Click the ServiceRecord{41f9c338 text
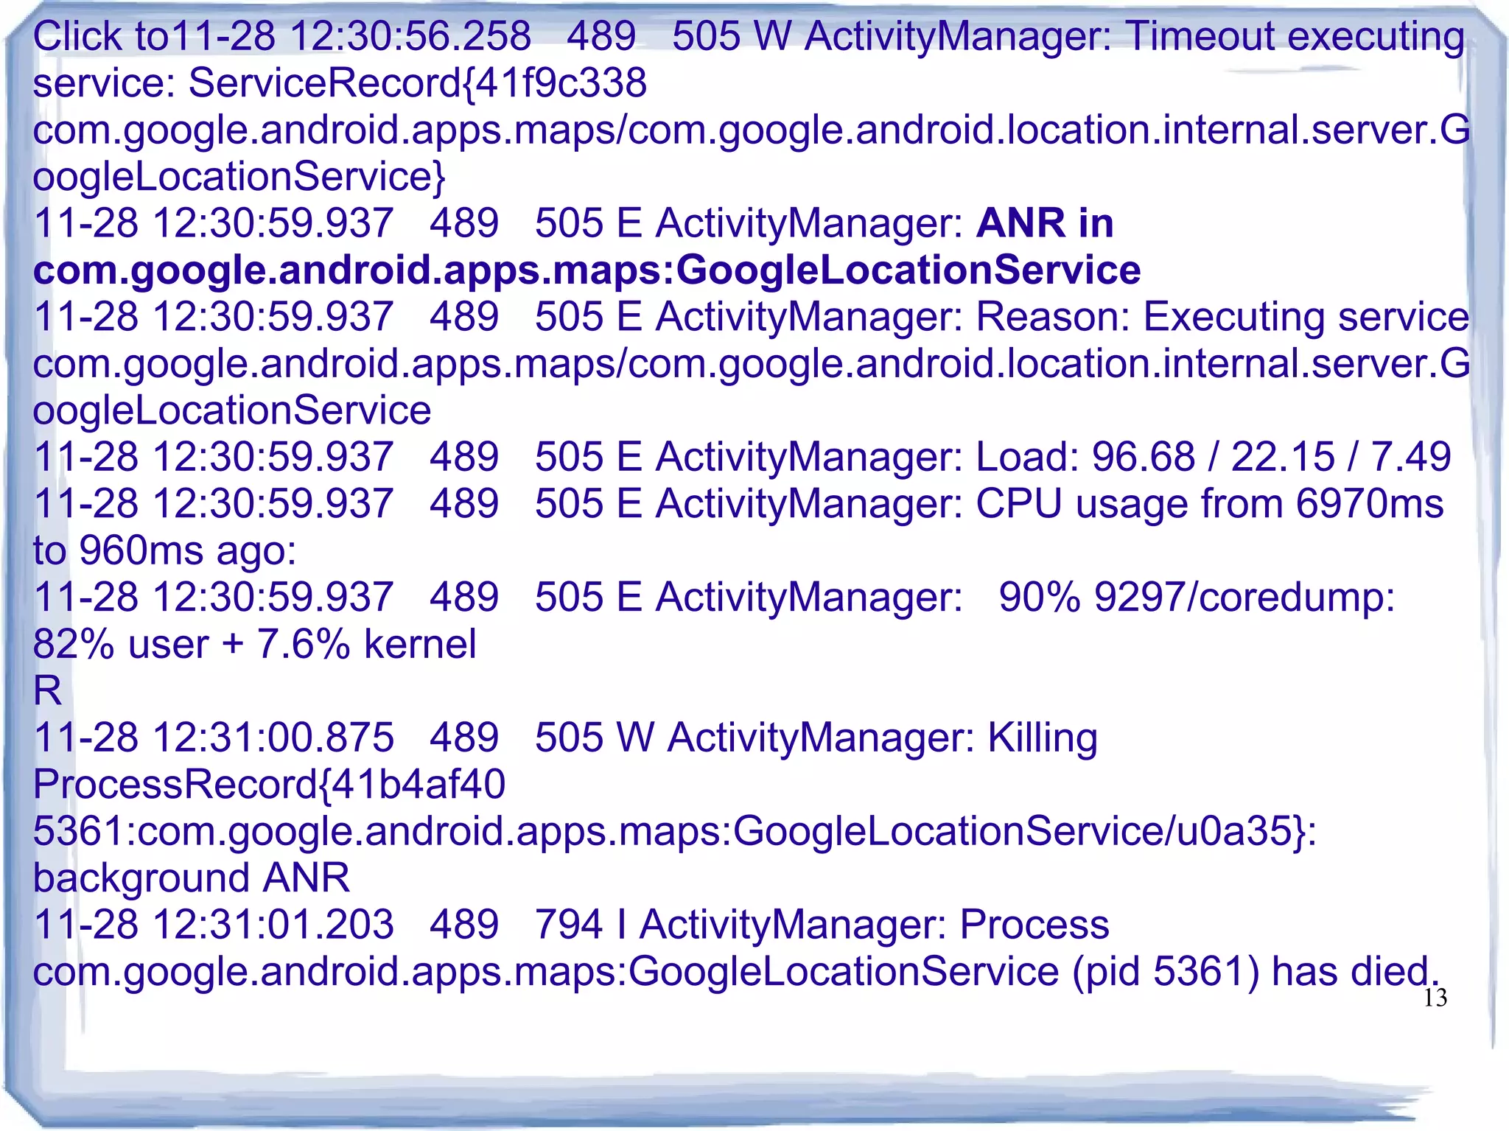This screenshot has height=1131, width=1509. pyautogui.click(x=417, y=83)
